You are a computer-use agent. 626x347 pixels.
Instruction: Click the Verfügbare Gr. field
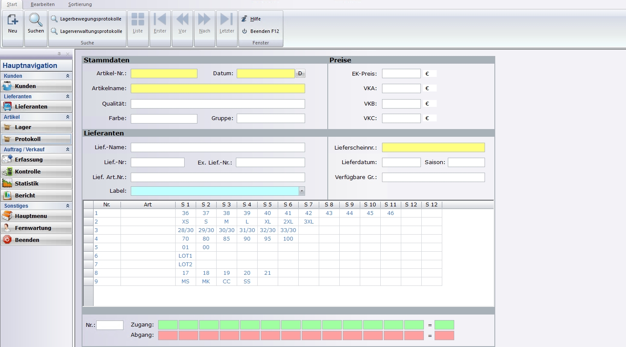coord(433,177)
